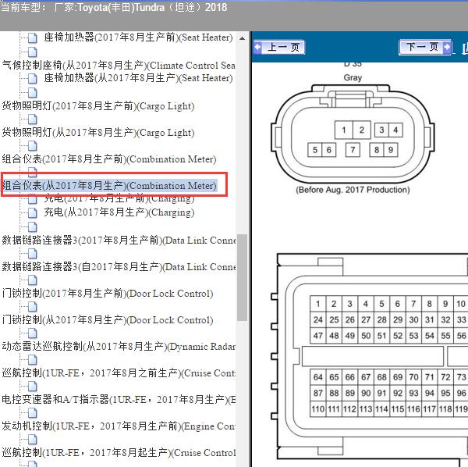The width and height of the screenshot is (468, 467).
Task: Click 当前车型 Toyota Tundra 2018 header text
Action: [114, 7]
